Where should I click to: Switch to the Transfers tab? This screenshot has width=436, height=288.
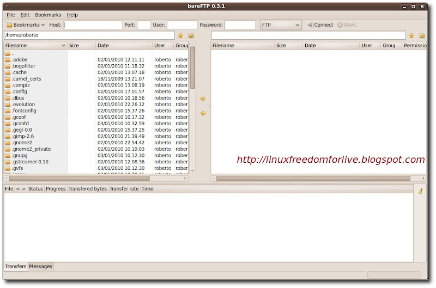click(16, 266)
